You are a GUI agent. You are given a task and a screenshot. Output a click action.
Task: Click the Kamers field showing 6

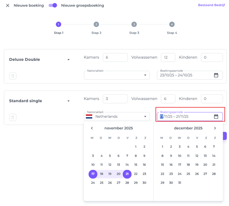tap(115, 57)
